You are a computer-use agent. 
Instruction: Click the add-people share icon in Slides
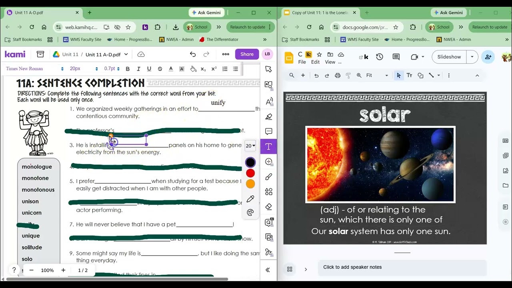tap(488, 57)
